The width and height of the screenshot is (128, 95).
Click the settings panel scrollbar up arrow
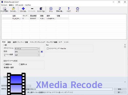tap(125, 45)
